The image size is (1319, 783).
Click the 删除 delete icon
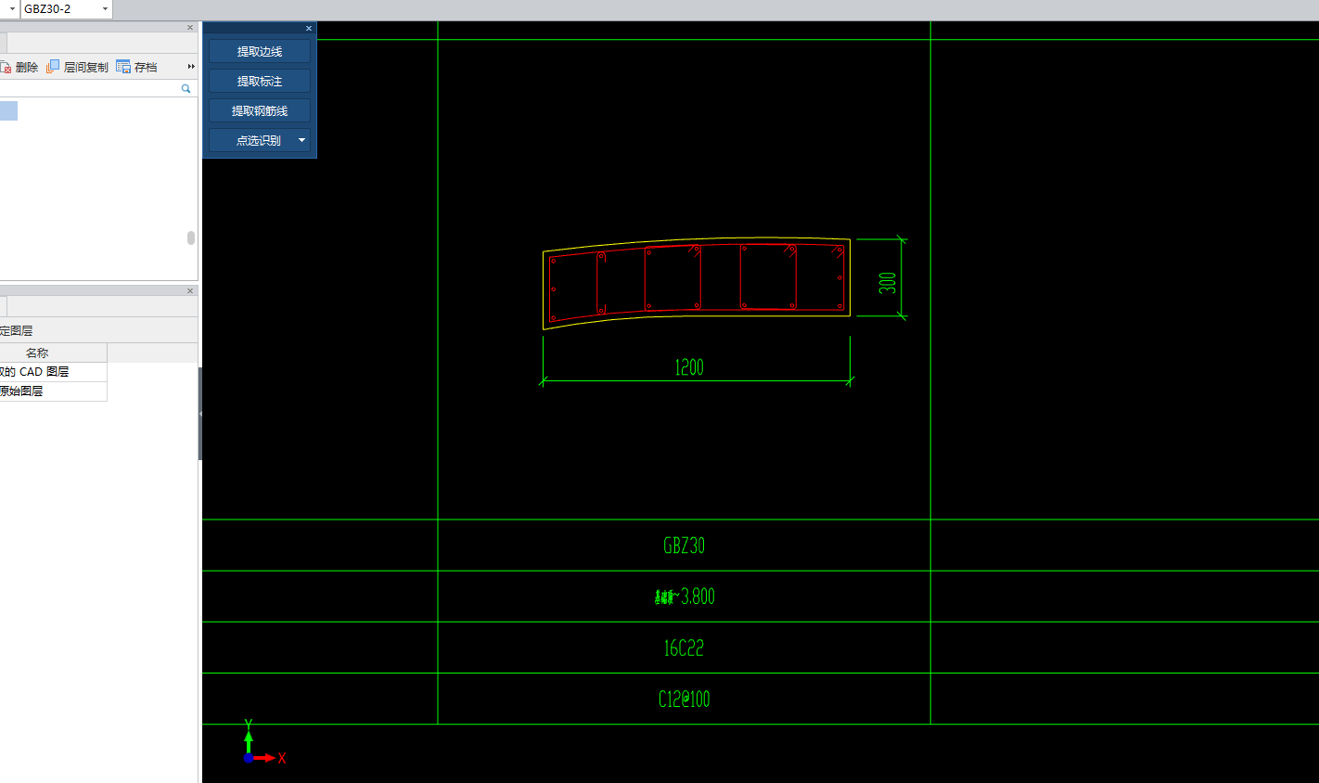tap(6, 67)
